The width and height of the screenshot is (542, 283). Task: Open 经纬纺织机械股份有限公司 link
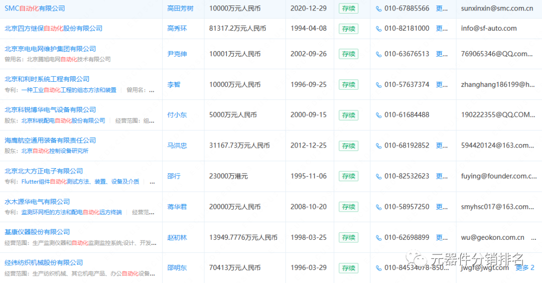click(44, 262)
